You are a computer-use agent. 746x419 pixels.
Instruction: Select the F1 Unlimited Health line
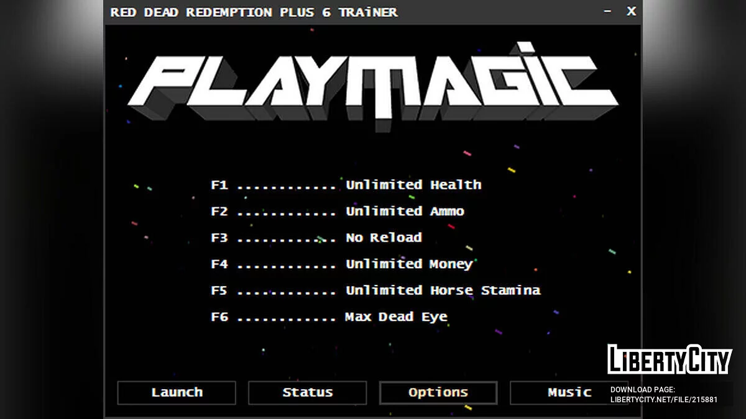[346, 185]
